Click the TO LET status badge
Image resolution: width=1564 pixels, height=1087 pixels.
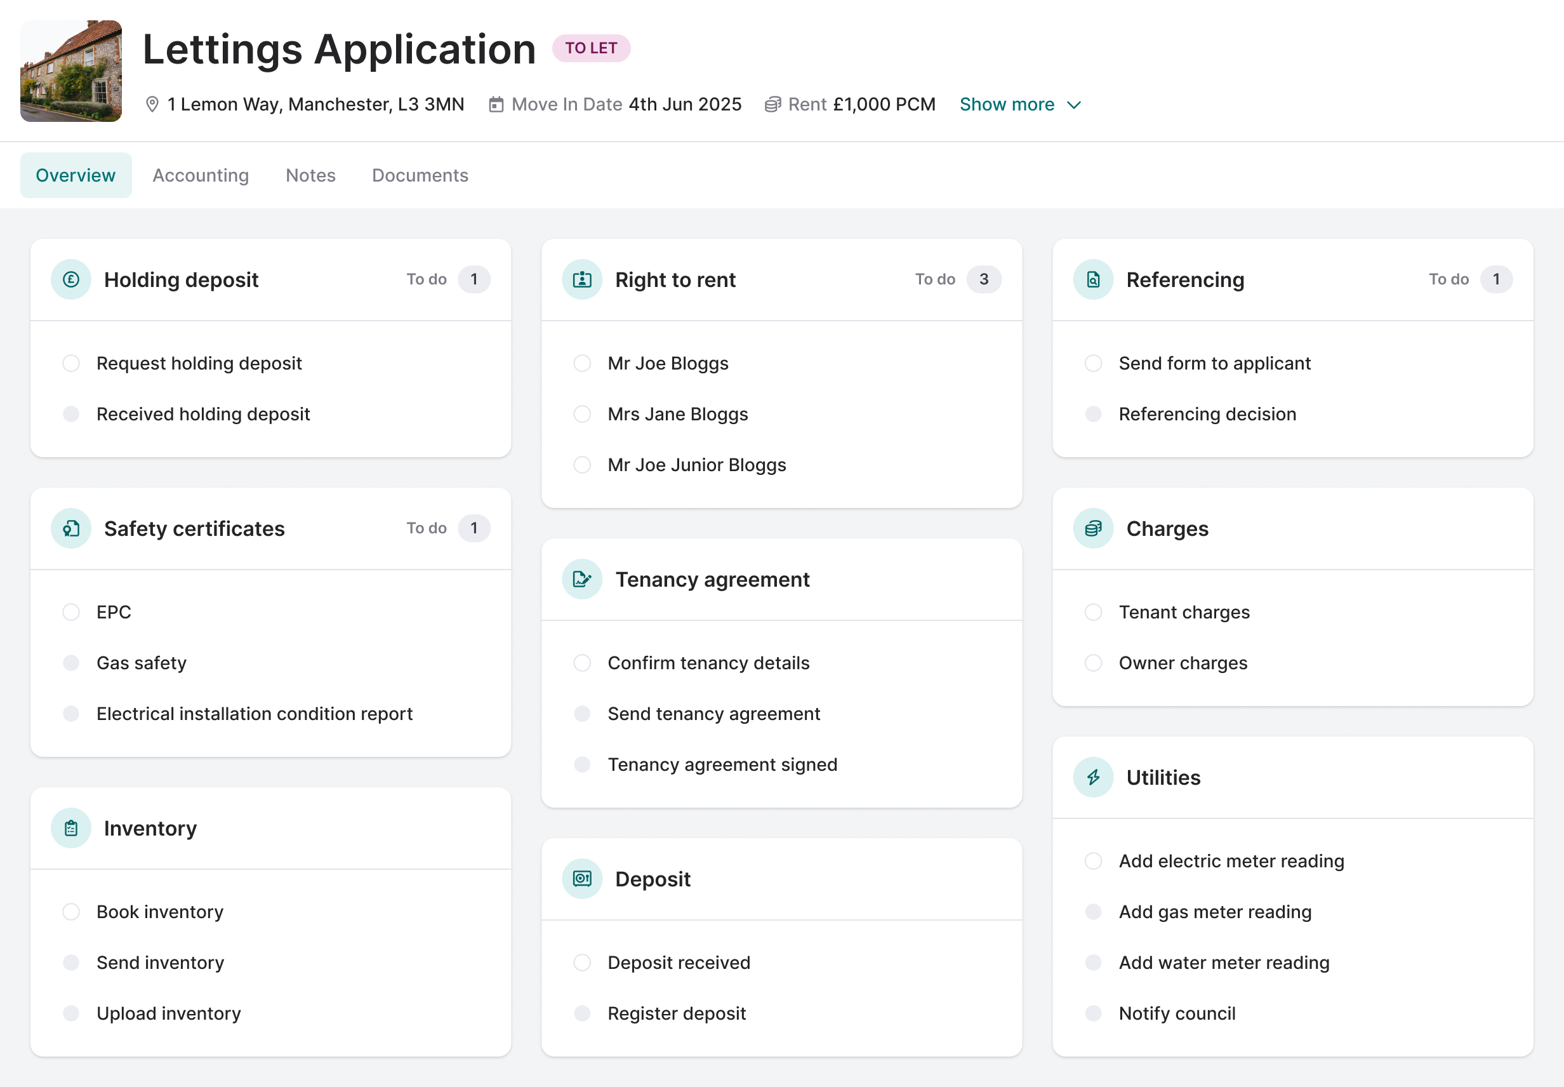[590, 48]
